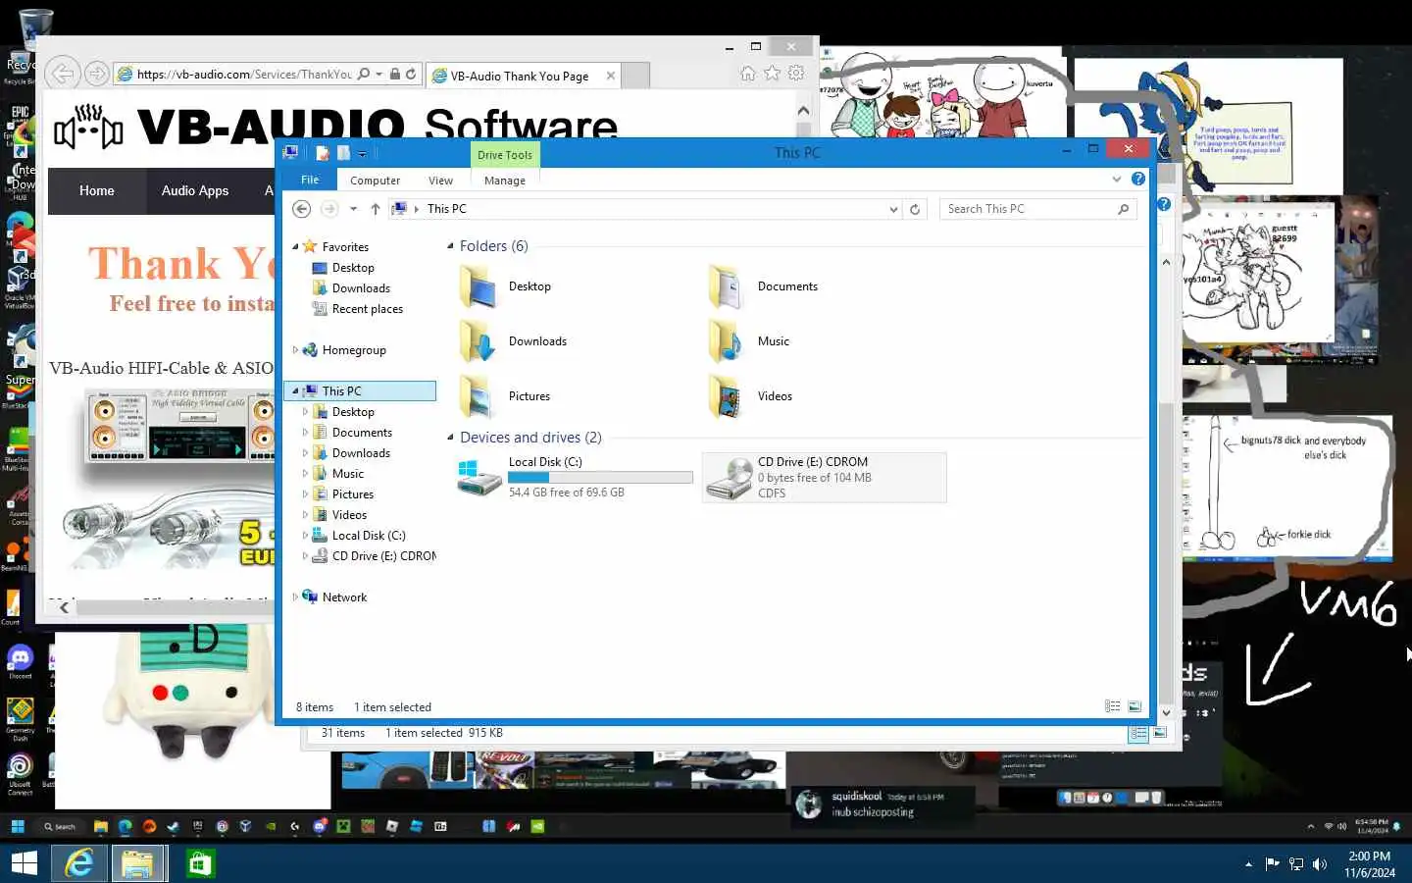The height and width of the screenshot is (883, 1412).
Task: Collapse the This PC tree node
Action: (x=295, y=390)
